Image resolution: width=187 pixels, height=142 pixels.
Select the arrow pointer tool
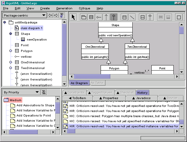tap(73, 17)
